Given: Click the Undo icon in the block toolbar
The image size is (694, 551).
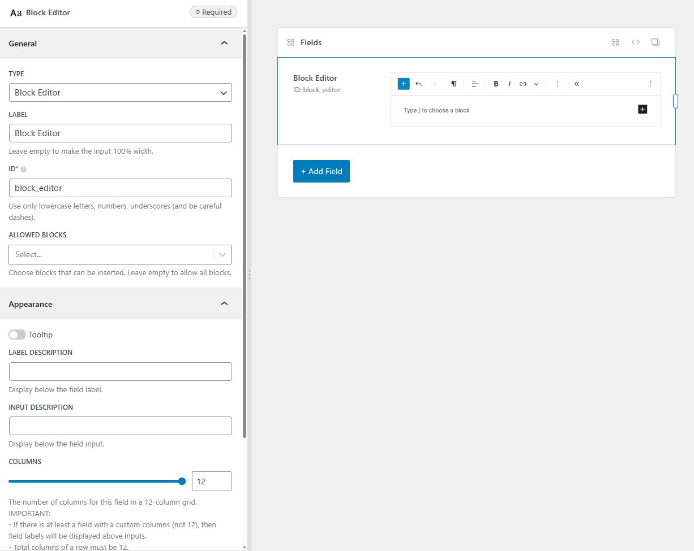Looking at the screenshot, I should (x=418, y=84).
